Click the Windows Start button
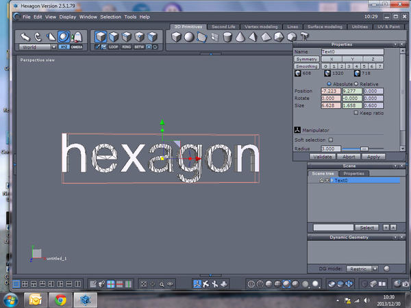The image size is (411, 308). coord(10,300)
